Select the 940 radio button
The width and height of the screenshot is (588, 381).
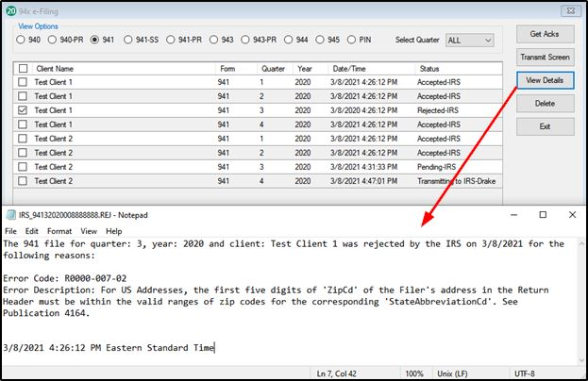pos(20,41)
